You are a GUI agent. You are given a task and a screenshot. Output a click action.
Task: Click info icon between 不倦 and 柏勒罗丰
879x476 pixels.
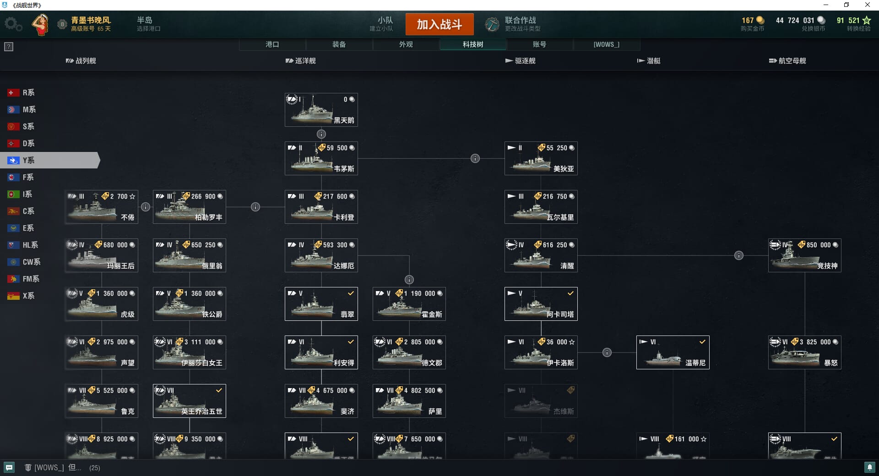146,207
